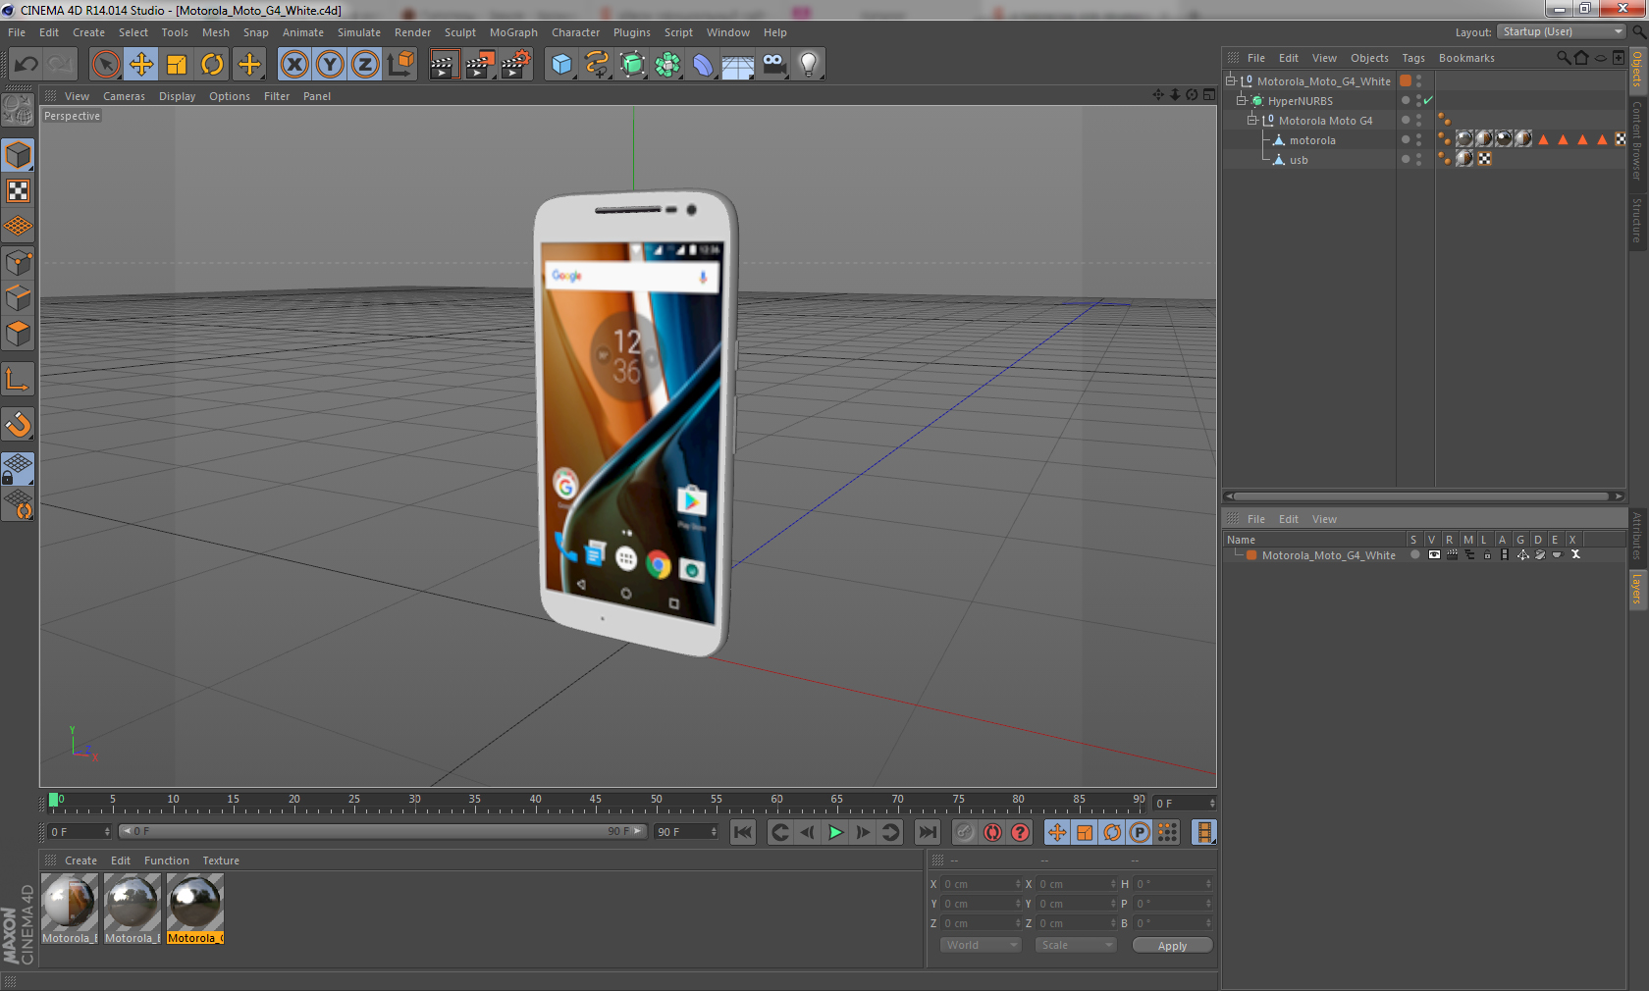Open Render to Picture Viewer
The height and width of the screenshot is (991, 1649).
479,65
